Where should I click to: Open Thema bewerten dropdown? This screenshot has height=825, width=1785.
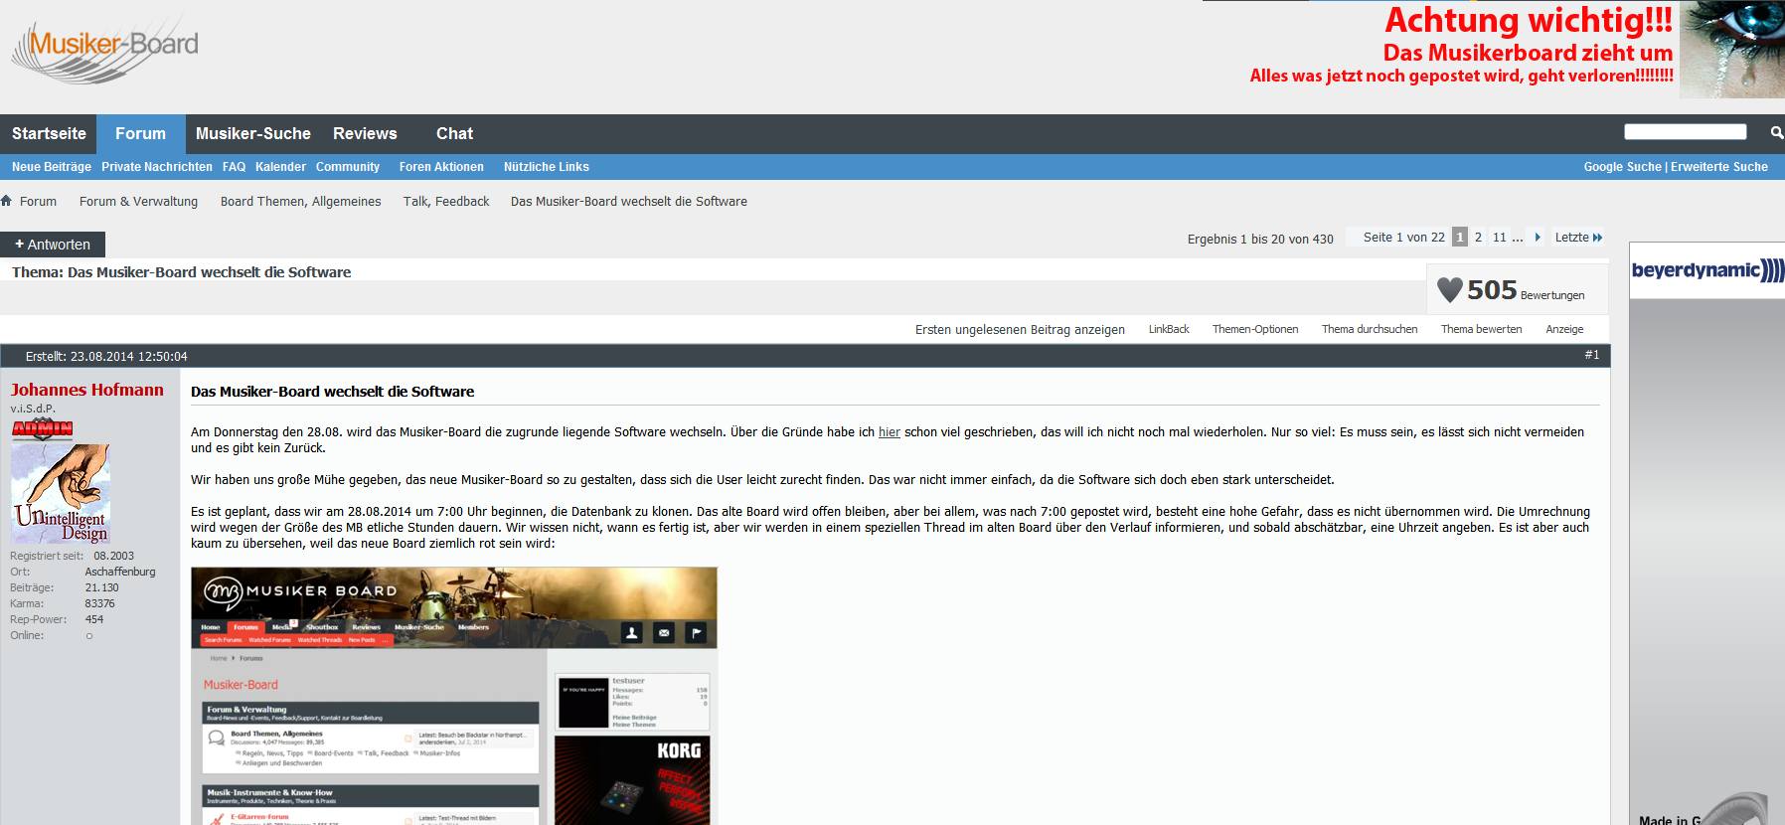click(1481, 329)
